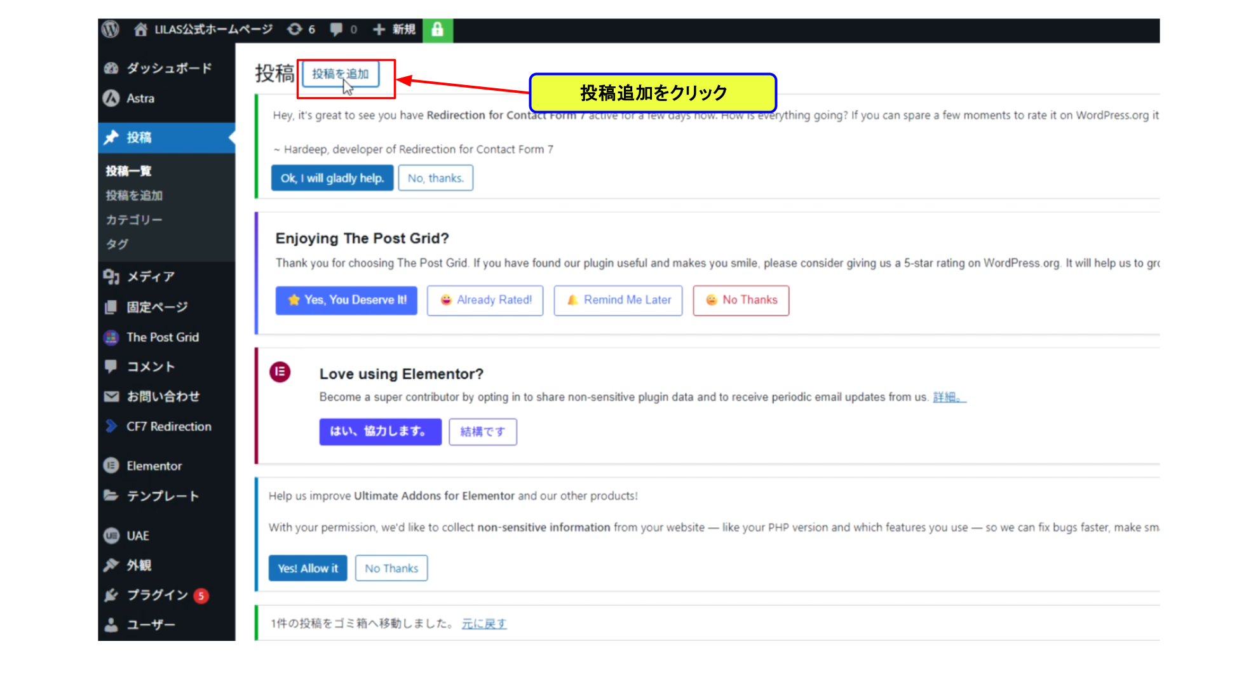Open 投稿を追加 in the sidebar submenu
The image size is (1258, 686).
(x=134, y=196)
